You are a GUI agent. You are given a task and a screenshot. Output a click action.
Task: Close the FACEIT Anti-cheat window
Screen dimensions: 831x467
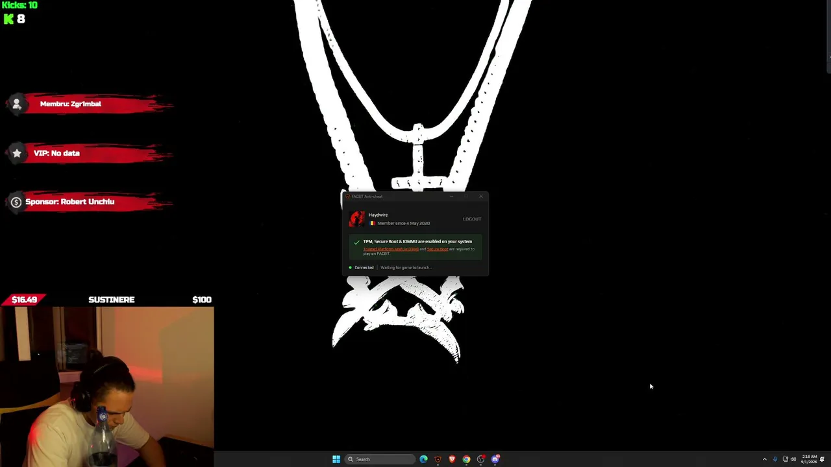click(481, 197)
